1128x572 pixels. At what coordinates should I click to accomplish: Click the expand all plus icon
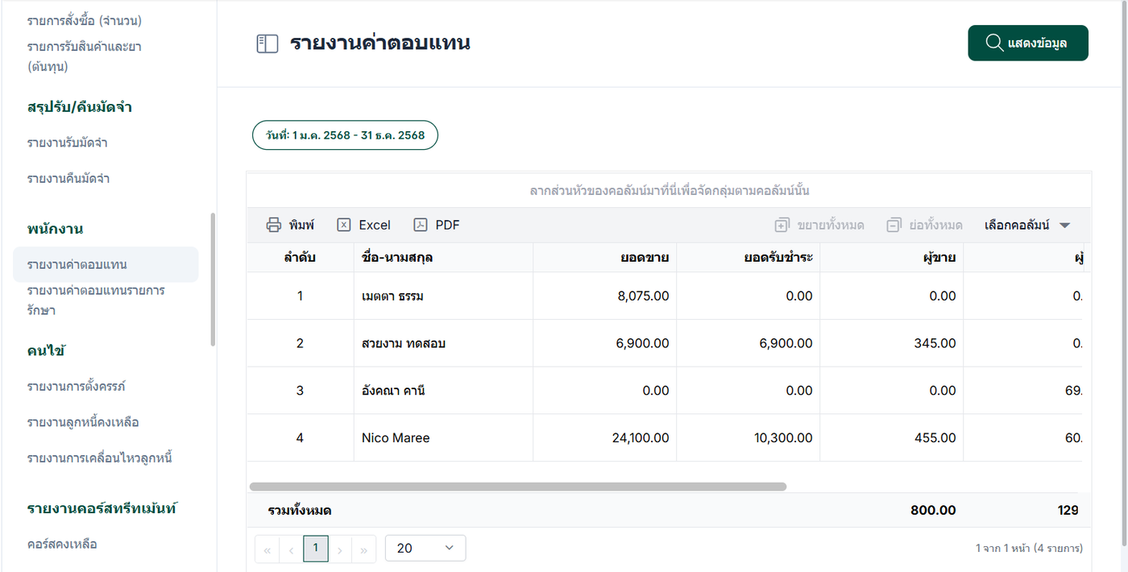(x=782, y=225)
